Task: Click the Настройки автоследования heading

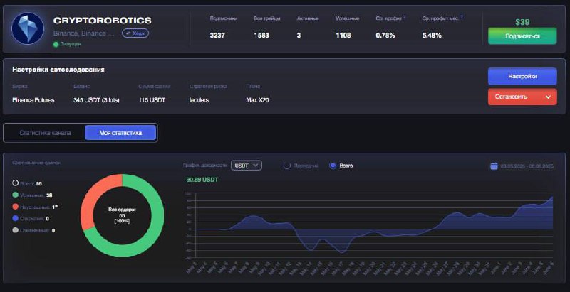Action: click(58, 70)
